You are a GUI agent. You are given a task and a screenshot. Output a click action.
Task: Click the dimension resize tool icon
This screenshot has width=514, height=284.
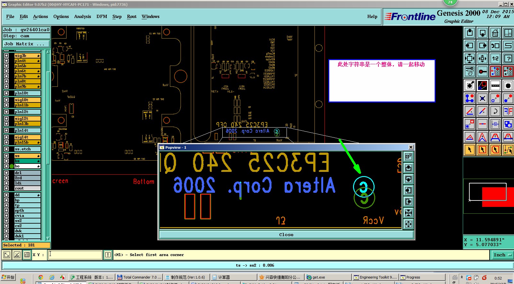tap(495, 124)
